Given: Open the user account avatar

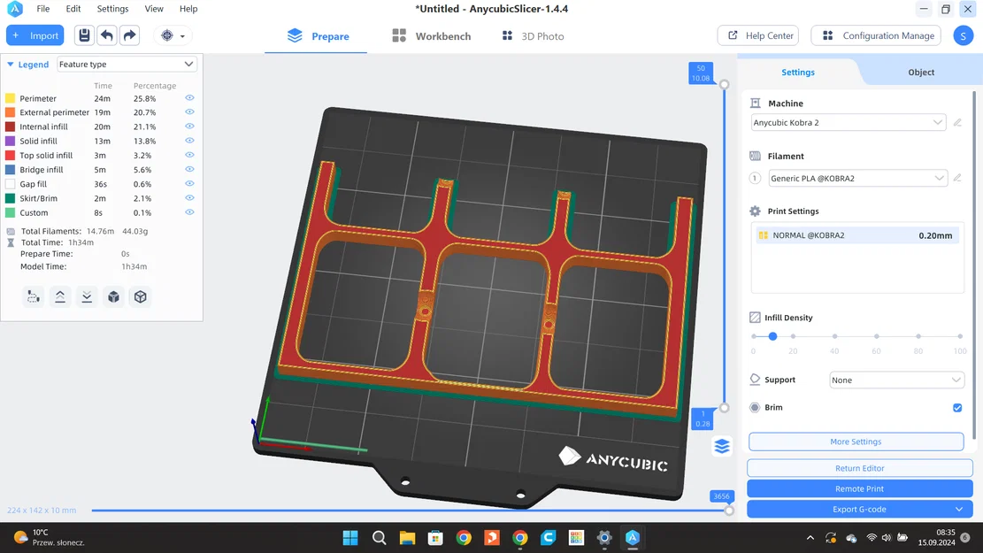Looking at the screenshot, I should click(x=963, y=35).
